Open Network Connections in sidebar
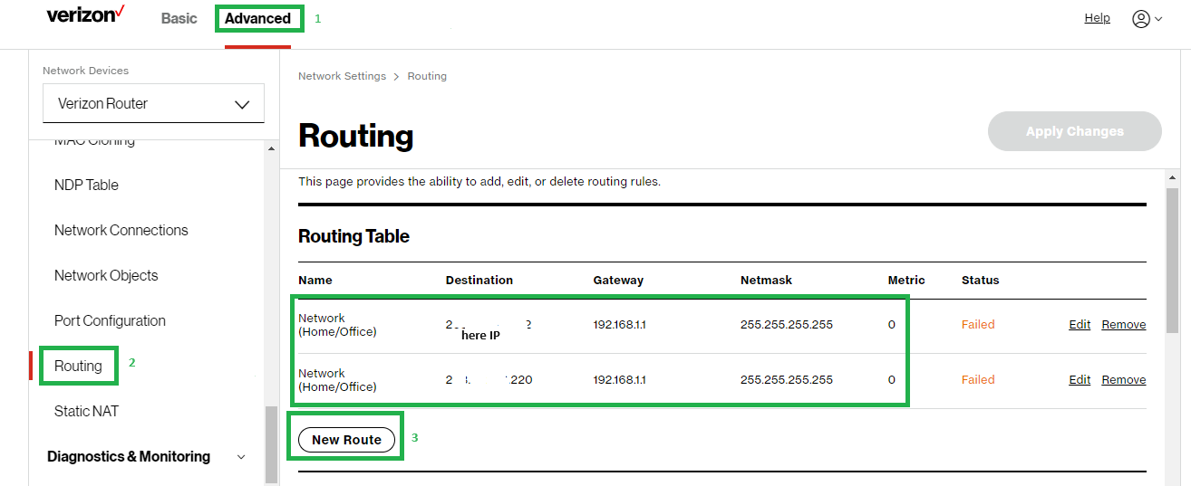 click(x=121, y=230)
